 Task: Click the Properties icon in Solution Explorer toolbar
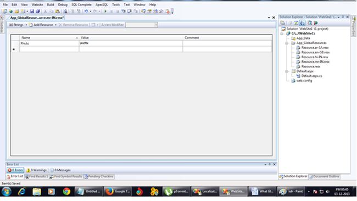click(x=282, y=23)
